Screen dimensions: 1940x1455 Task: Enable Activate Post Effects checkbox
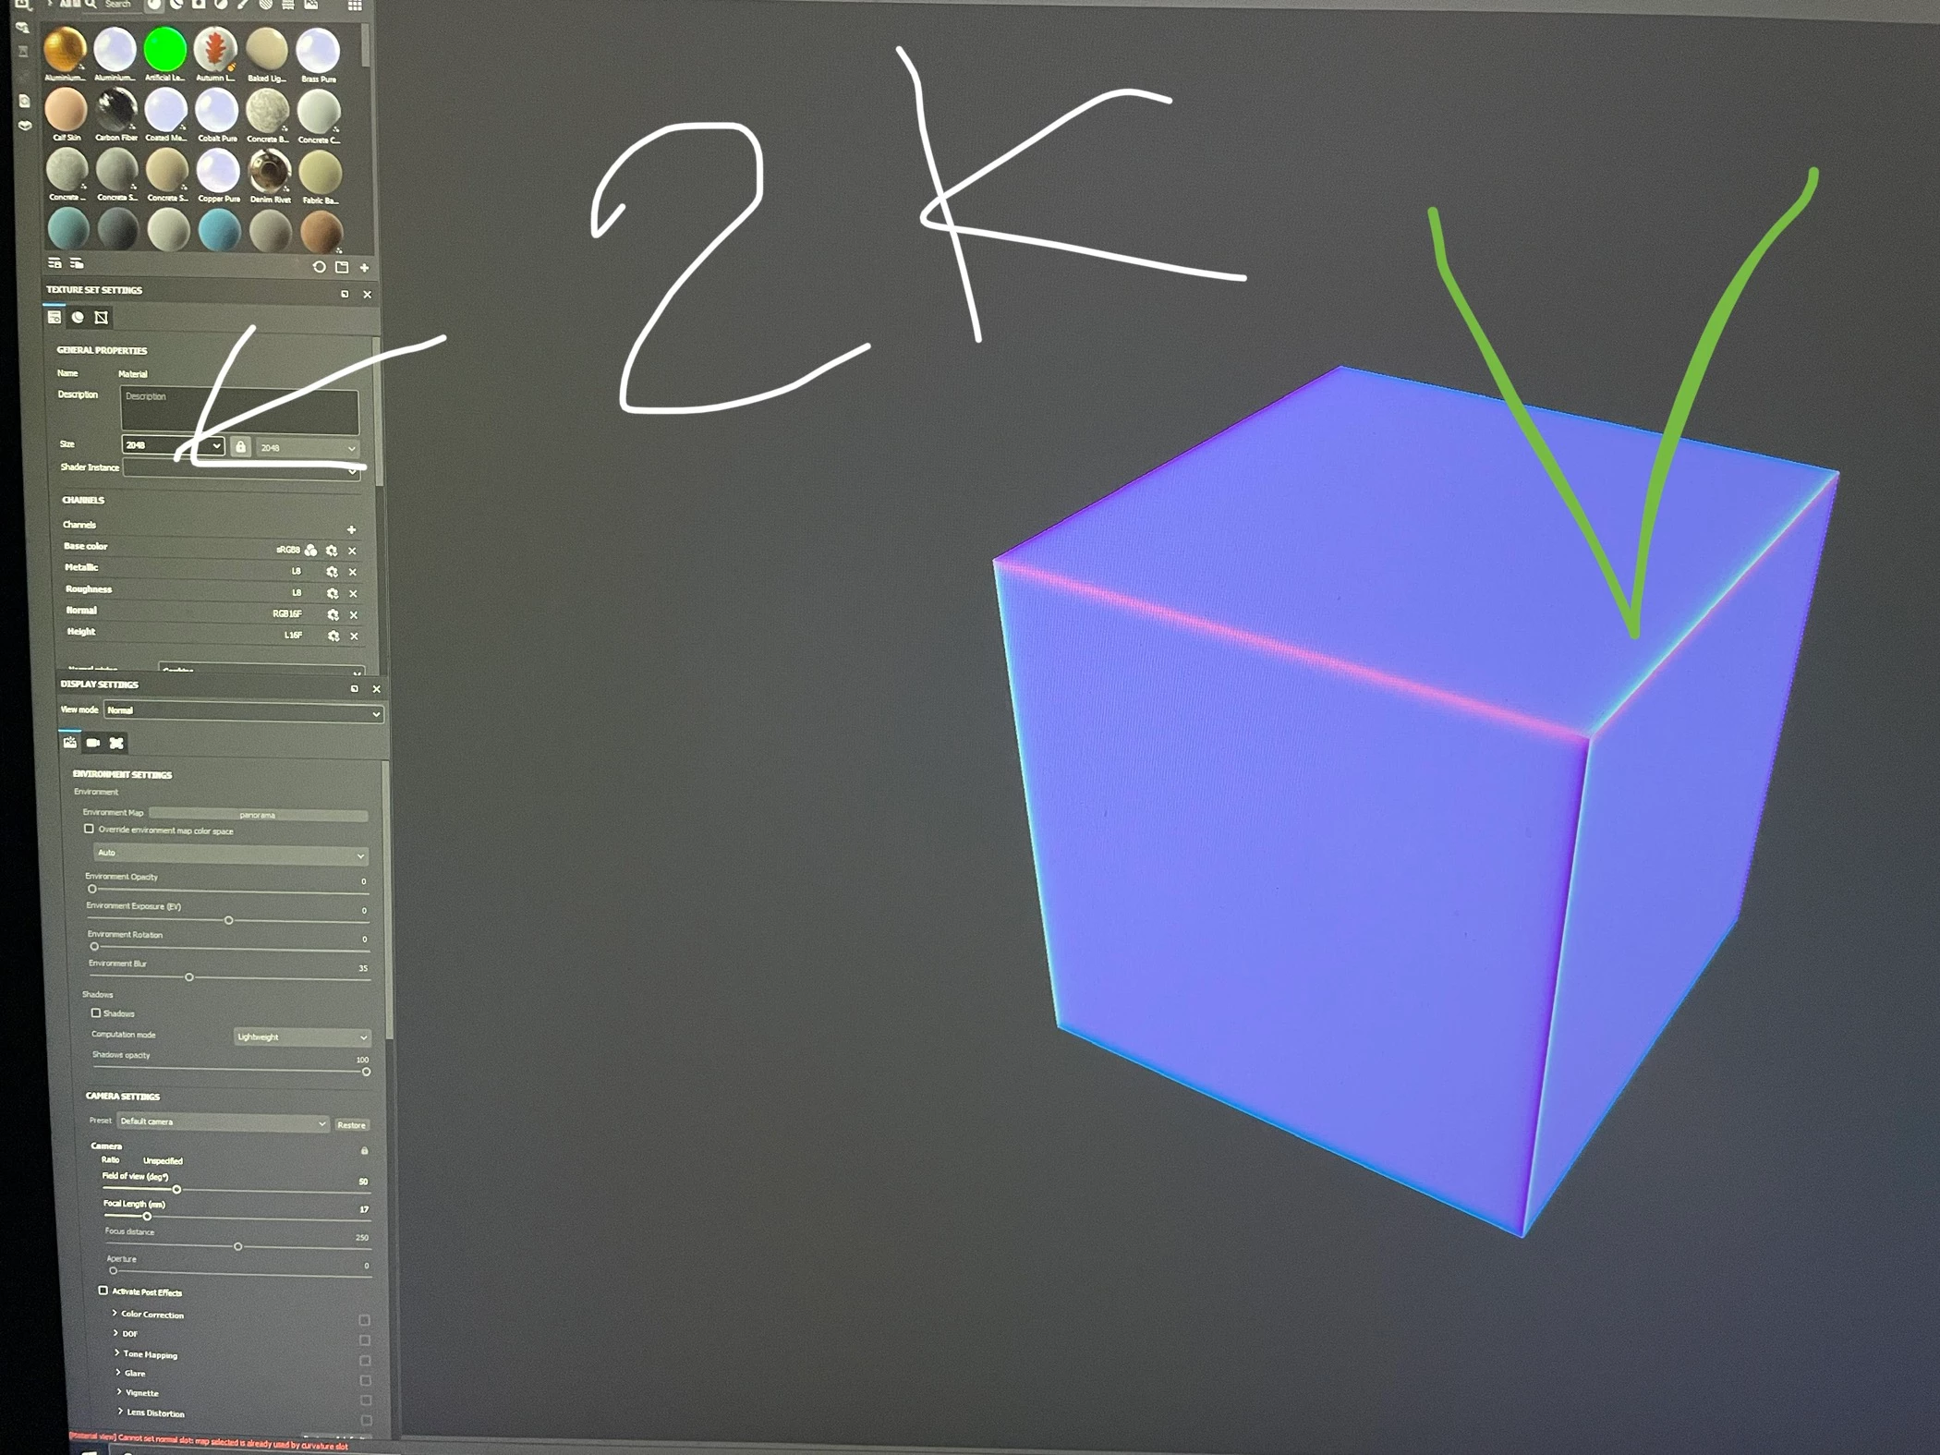pyautogui.click(x=103, y=1291)
